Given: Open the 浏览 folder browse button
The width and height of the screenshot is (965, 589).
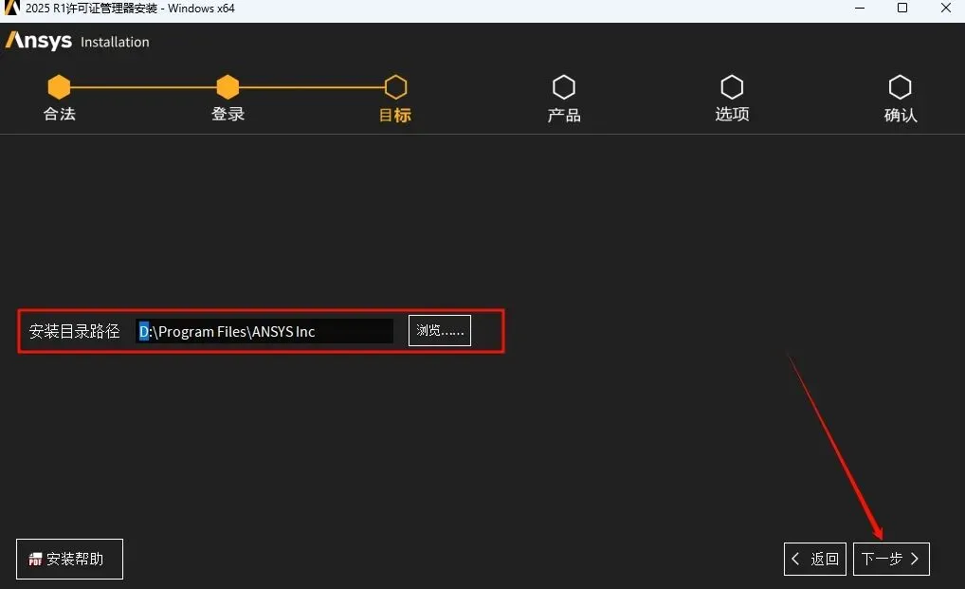Looking at the screenshot, I should pyautogui.click(x=440, y=330).
